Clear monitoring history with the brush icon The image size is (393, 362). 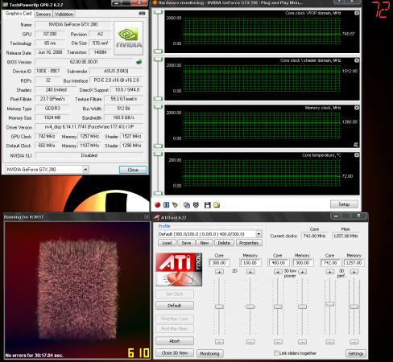coord(175,205)
